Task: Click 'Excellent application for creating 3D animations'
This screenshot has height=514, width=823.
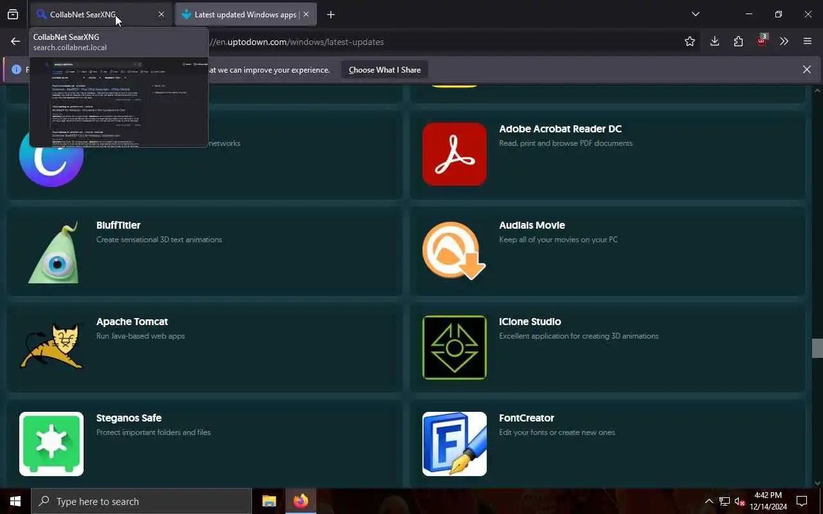Action: tap(579, 335)
